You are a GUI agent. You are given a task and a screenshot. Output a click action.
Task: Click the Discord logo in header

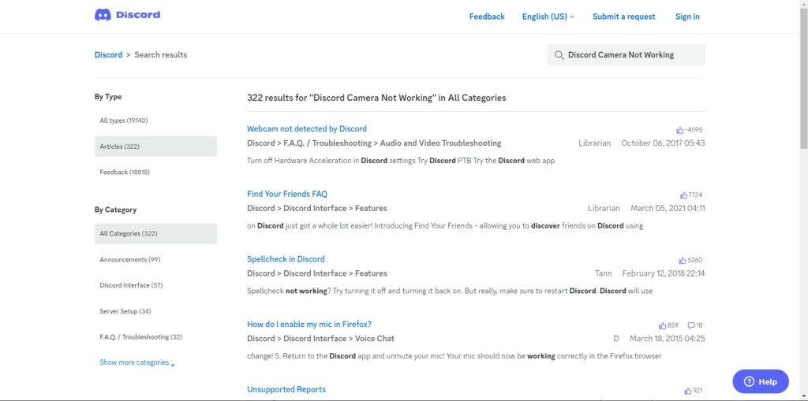click(127, 15)
